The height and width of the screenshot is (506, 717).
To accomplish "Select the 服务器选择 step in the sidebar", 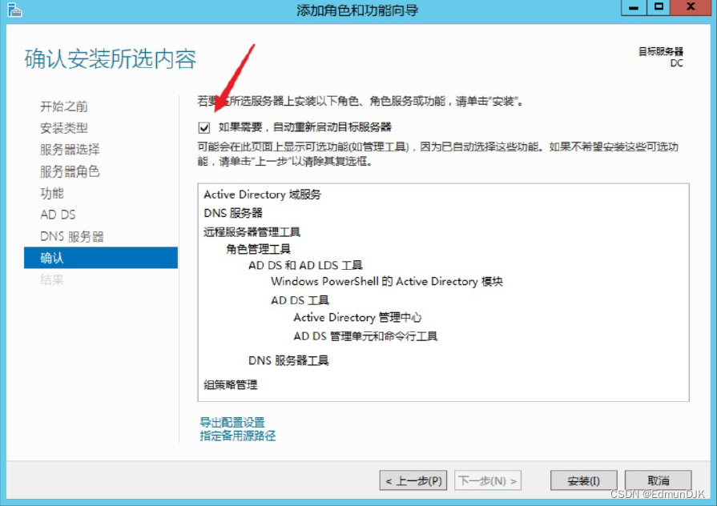I will tap(70, 150).
